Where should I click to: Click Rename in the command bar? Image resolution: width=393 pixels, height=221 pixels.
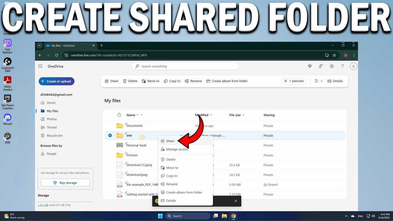[x=193, y=81]
